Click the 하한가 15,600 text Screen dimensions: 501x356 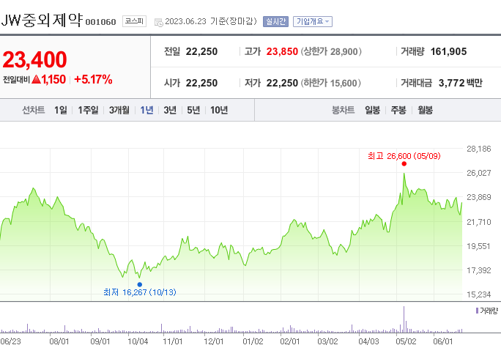pyautogui.click(x=330, y=83)
